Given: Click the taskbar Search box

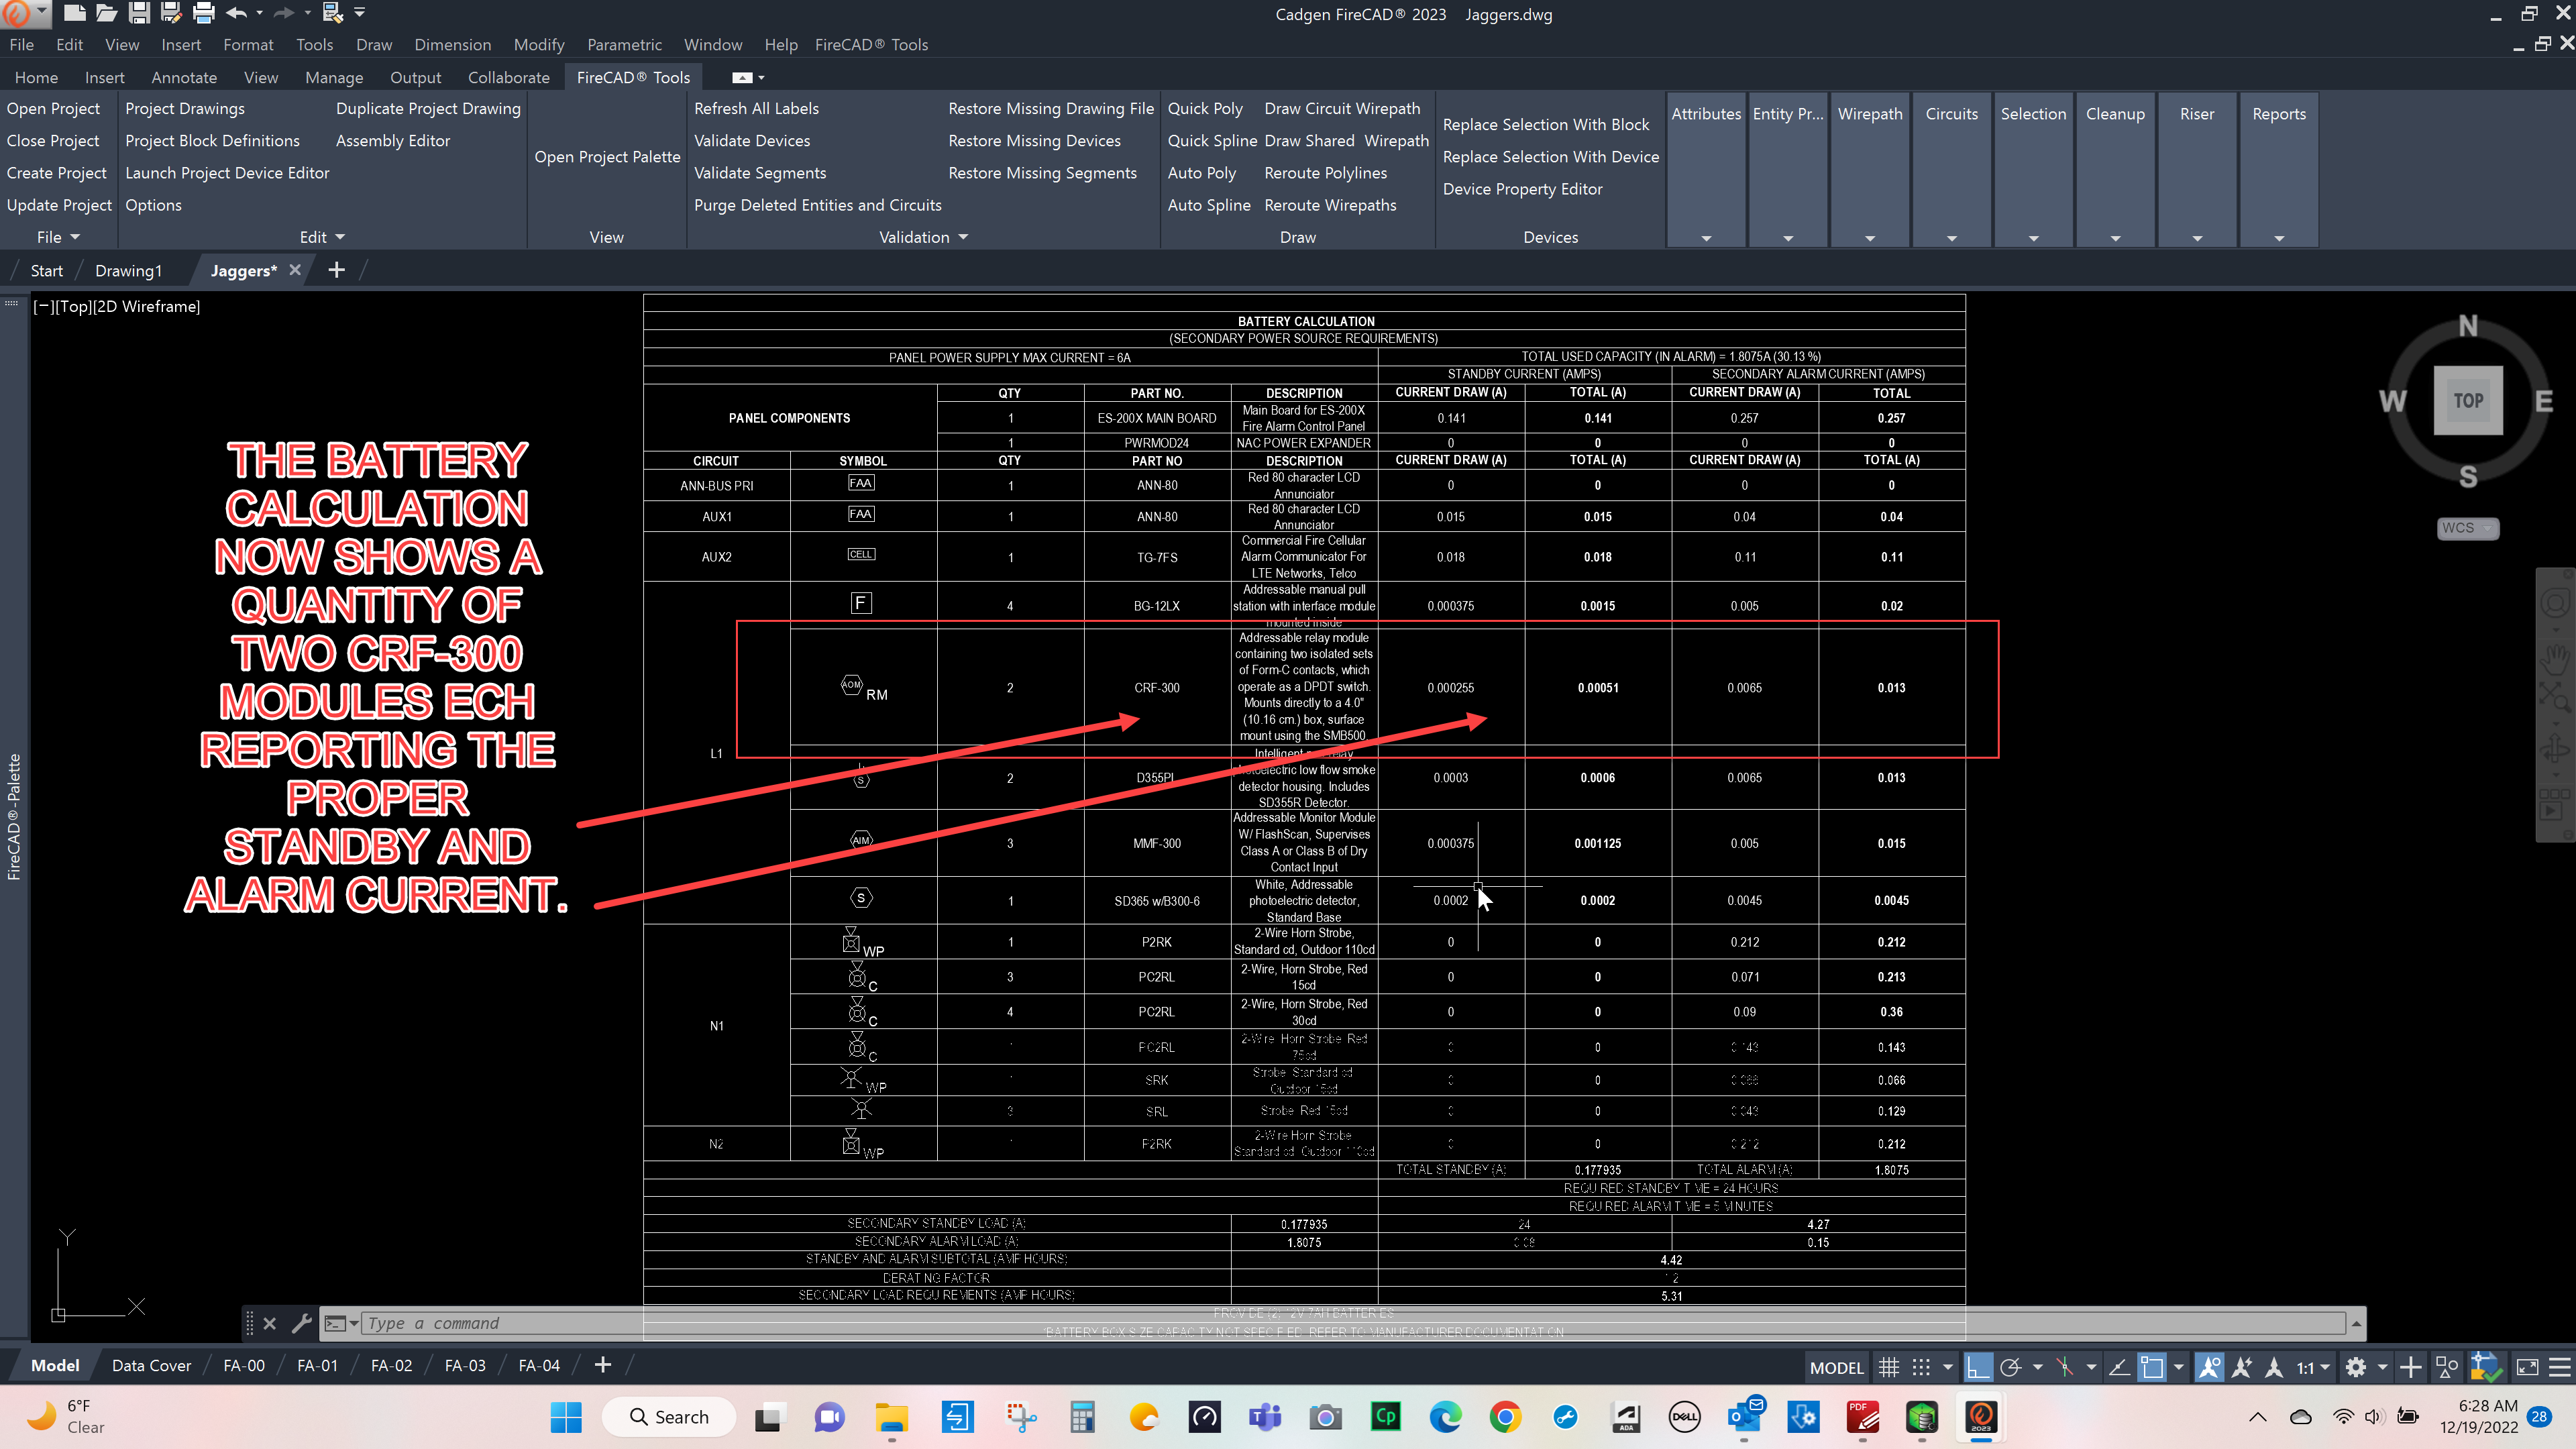Looking at the screenshot, I should (x=669, y=1416).
